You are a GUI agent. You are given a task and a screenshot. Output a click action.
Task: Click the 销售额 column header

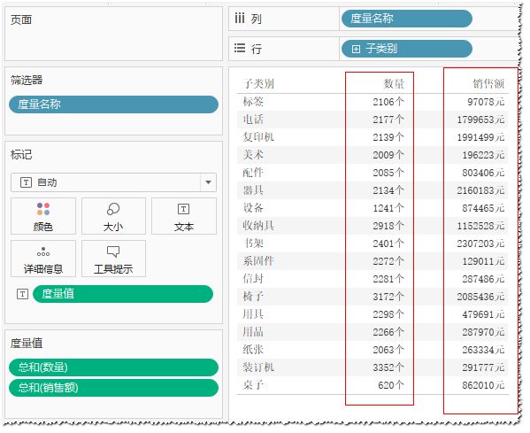488,84
